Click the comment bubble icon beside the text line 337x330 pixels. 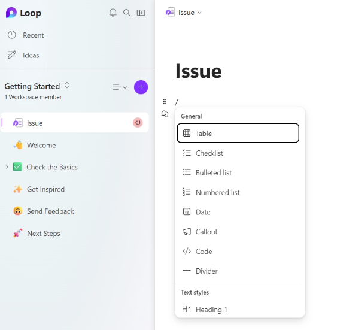click(x=165, y=114)
